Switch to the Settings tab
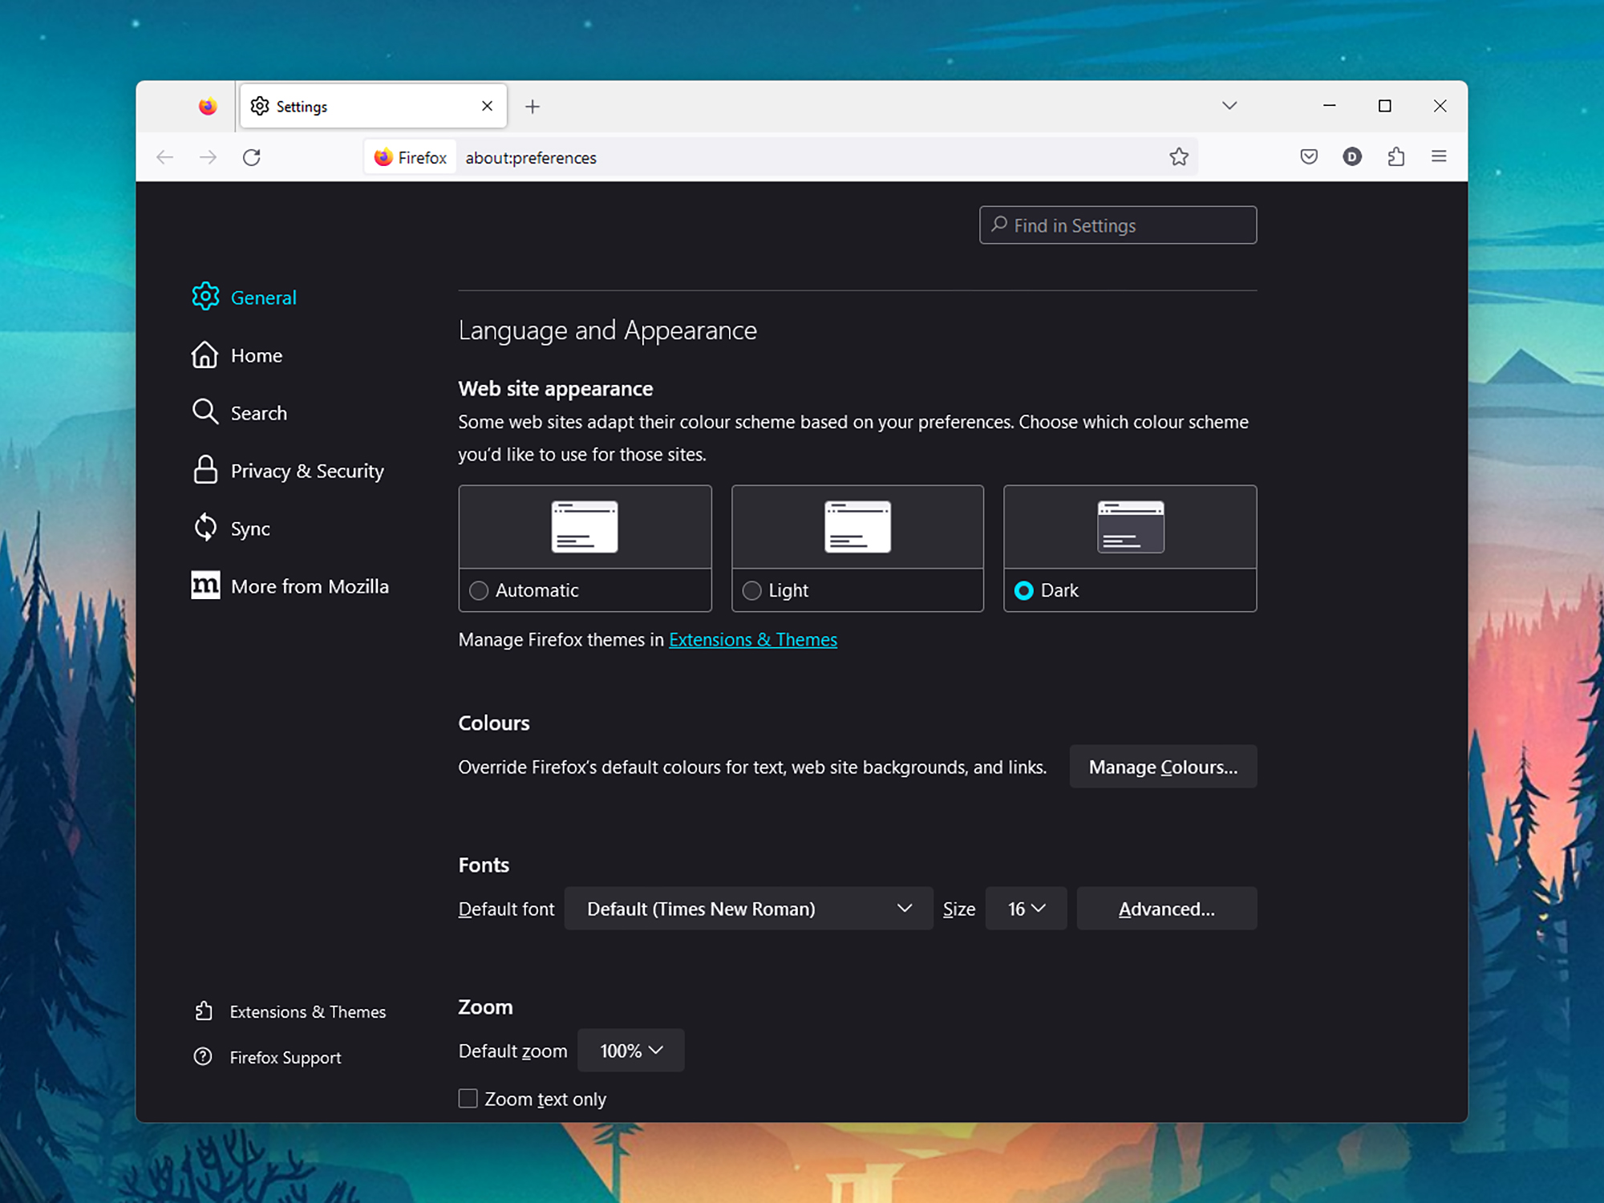Screen dimensions: 1604x1203 tap(345, 106)
